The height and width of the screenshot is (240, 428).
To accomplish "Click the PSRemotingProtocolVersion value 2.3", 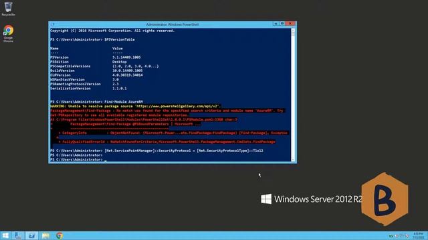I will pyautogui.click(x=116, y=84).
